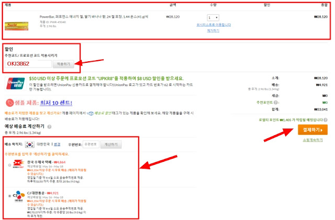This screenshot has width=335, height=220.
Task: Click the Korea Post logo icon
Action: point(18,164)
